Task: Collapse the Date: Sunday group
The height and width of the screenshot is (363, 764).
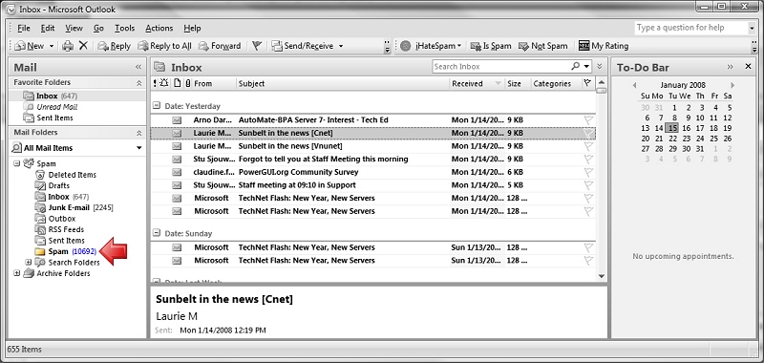Action: (x=157, y=233)
